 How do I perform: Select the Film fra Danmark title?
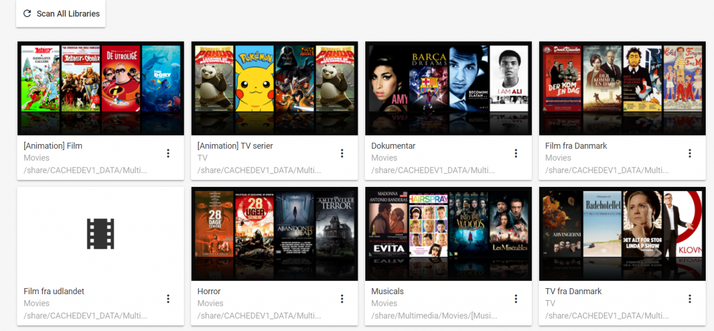[x=576, y=146]
